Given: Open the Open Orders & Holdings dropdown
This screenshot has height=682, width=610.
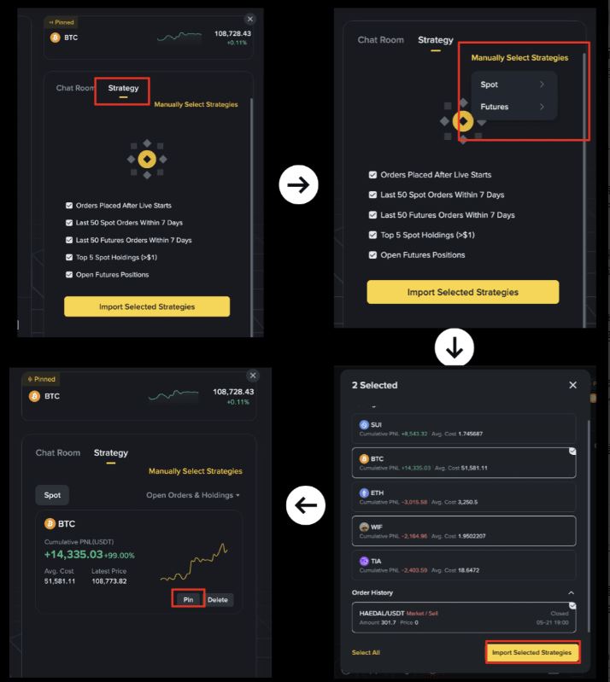Looking at the screenshot, I should 193,495.
